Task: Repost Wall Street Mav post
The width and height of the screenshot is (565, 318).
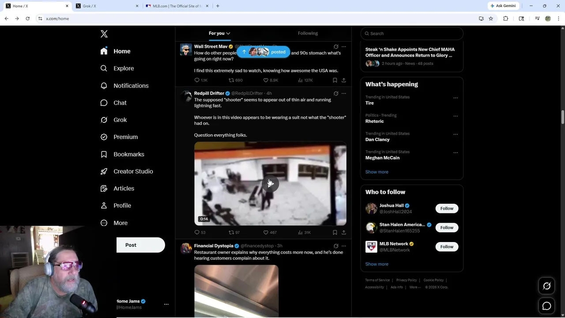Action: coord(235,80)
